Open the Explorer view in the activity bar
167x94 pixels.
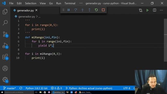[5, 11]
